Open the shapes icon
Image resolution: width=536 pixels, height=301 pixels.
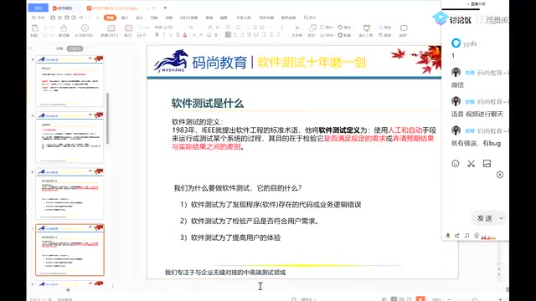tap(312, 28)
